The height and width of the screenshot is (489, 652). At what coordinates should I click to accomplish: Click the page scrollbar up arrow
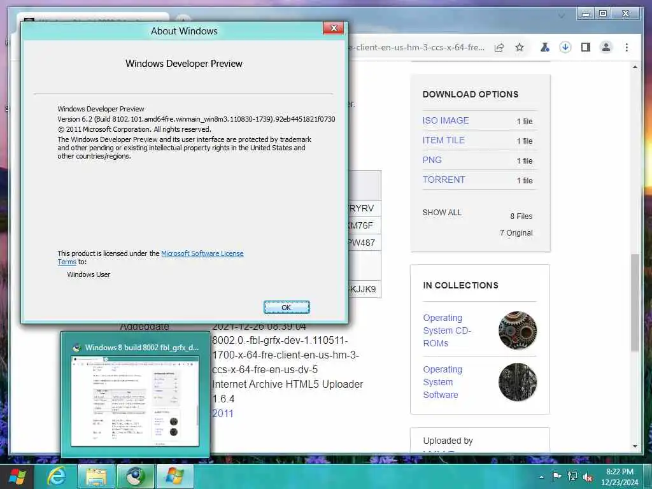[635, 67]
